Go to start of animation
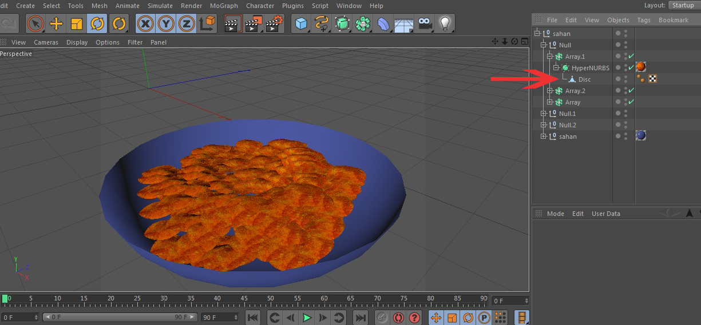 (253, 318)
